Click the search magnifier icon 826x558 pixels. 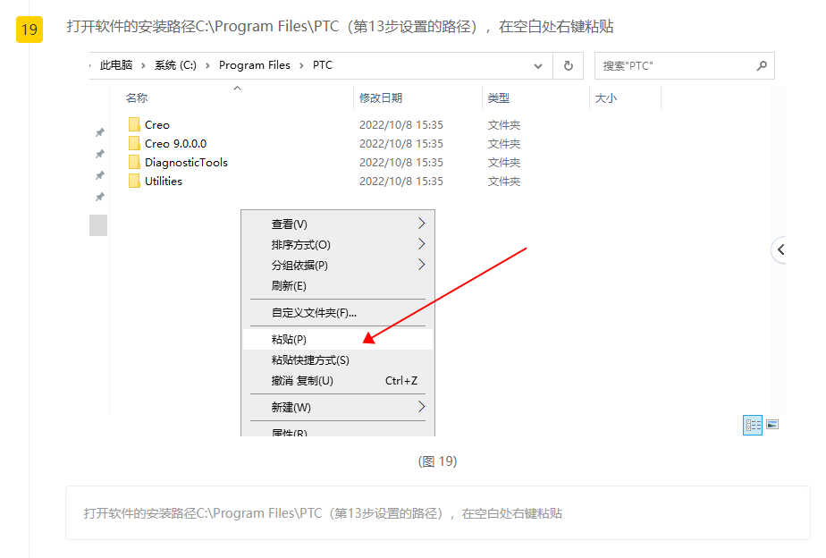click(x=762, y=66)
